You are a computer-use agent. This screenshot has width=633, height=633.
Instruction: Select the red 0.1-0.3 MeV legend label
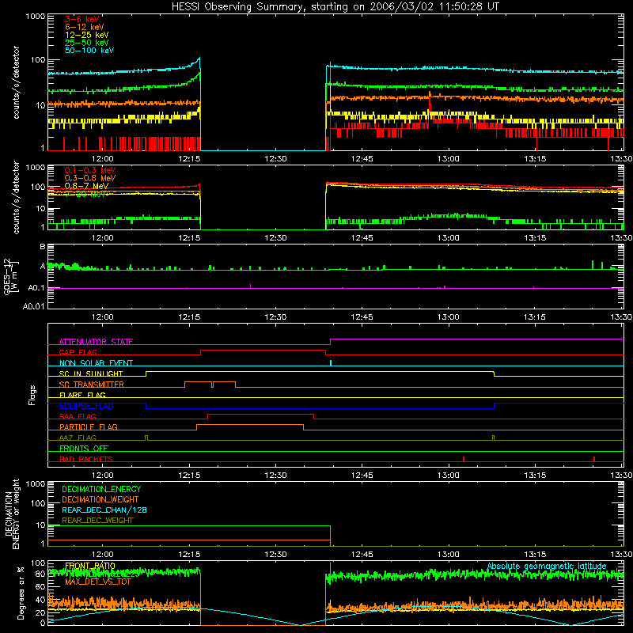(x=90, y=170)
